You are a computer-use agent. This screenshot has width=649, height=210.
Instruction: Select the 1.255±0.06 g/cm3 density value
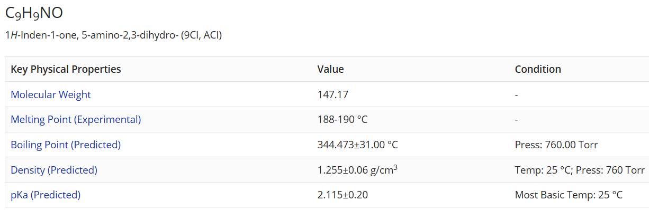click(357, 170)
